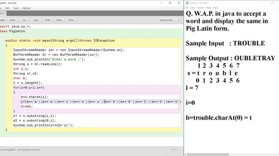Click the 'System.out.println(s1+s2+"ay");' line
279x156 pixels.
coord(43,125)
